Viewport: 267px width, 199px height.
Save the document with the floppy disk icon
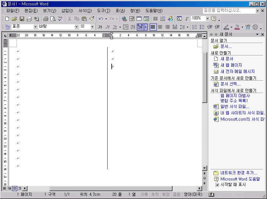click(x=22, y=18)
